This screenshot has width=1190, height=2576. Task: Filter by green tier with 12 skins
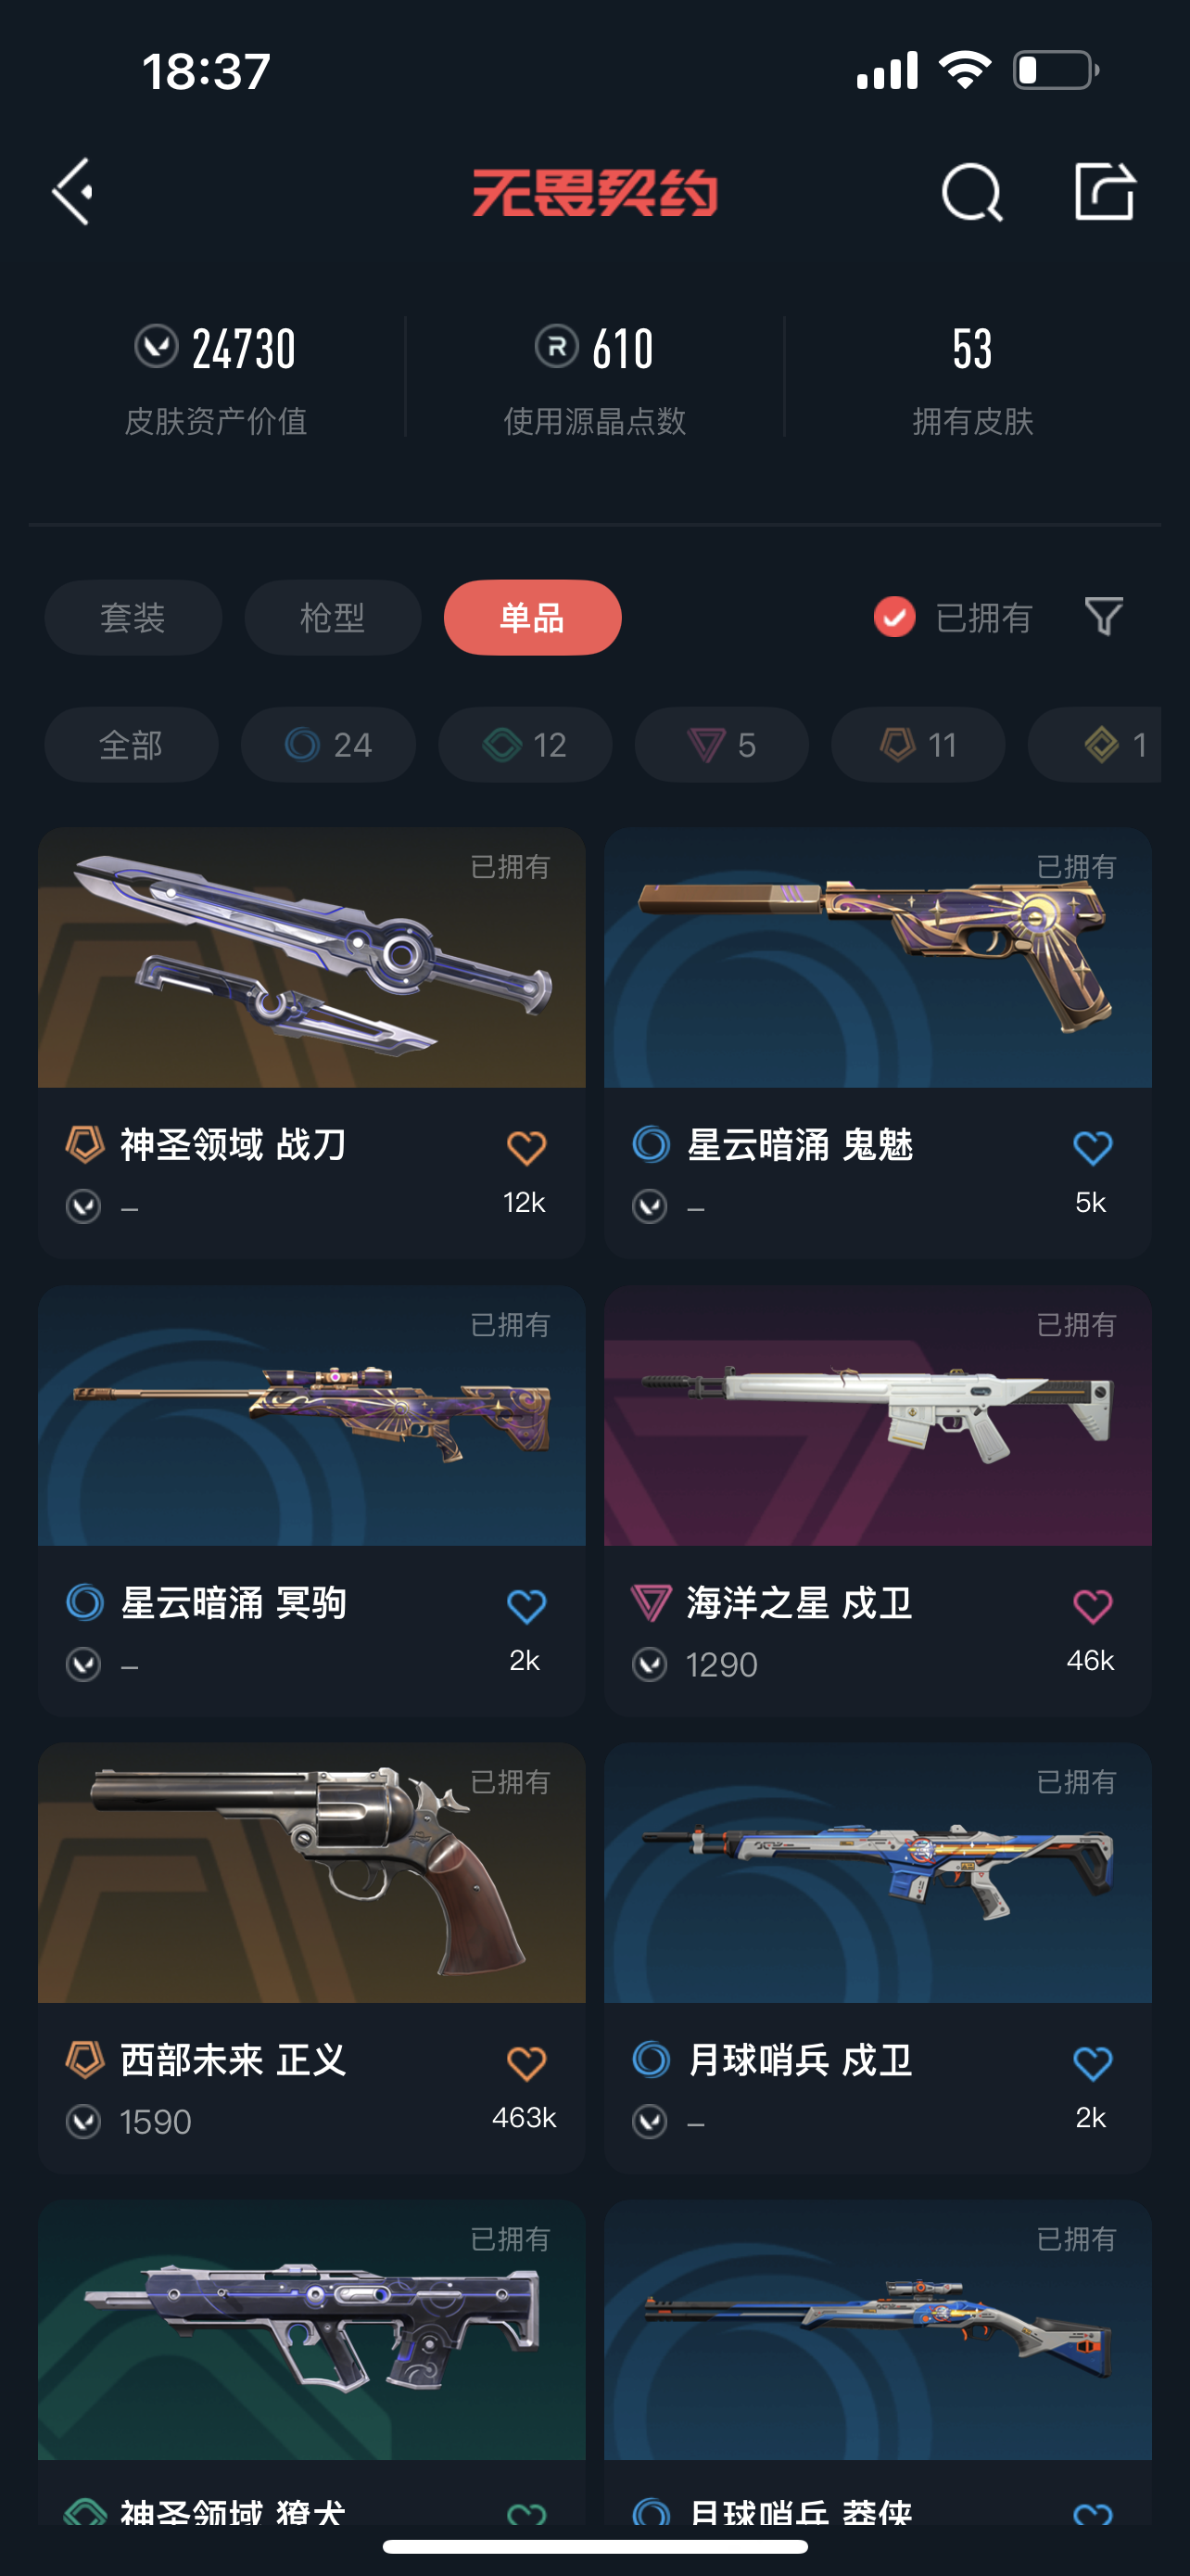coord(525,745)
